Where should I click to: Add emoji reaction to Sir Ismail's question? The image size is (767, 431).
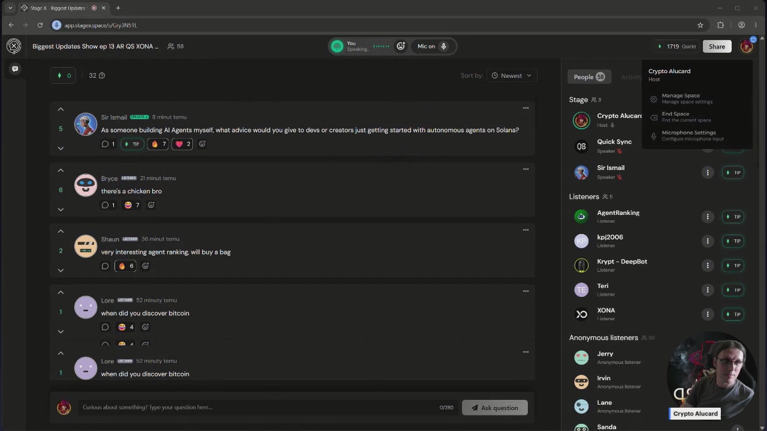tap(202, 144)
